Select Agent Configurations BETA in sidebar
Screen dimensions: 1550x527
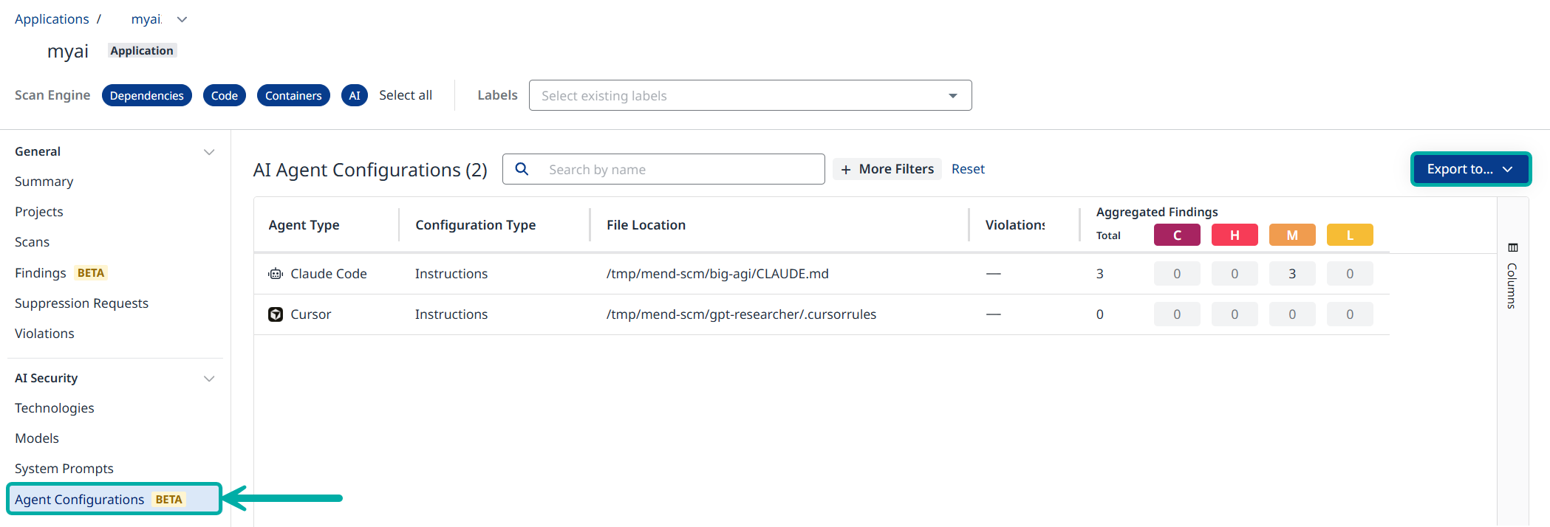115,500
